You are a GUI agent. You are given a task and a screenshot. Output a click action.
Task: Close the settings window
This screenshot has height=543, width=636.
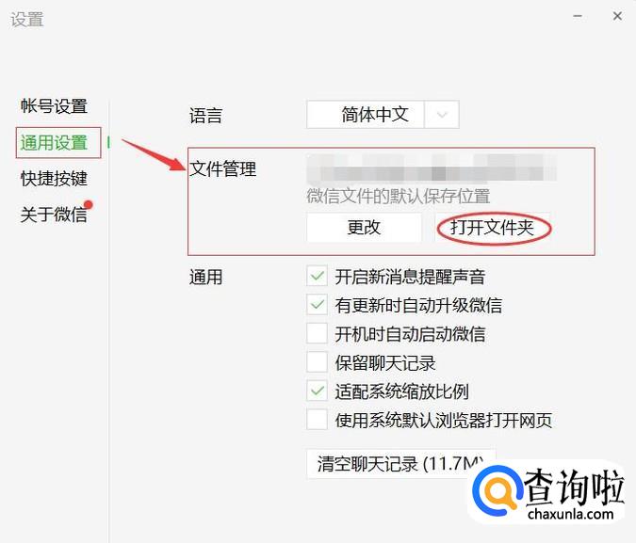(617, 16)
